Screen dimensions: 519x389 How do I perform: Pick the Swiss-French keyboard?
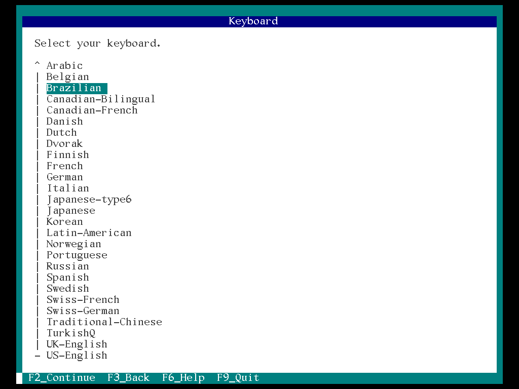[83, 300]
